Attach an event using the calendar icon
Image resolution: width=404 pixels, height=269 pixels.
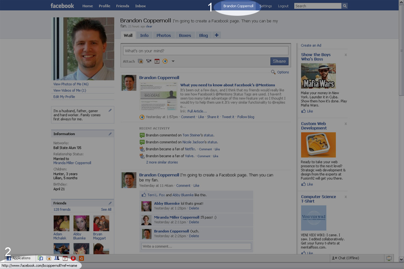tap(157, 61)
